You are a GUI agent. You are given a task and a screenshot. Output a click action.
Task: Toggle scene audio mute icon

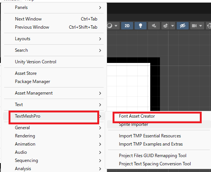tap(154, 26)
